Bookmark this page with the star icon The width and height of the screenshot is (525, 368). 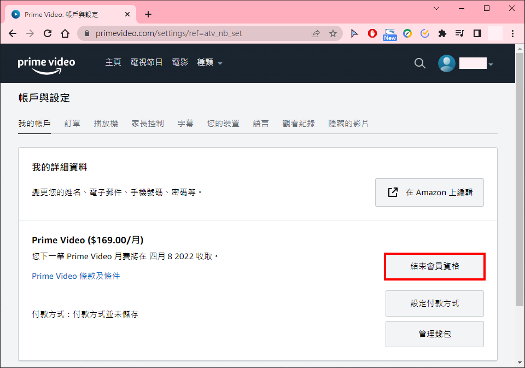333,33
